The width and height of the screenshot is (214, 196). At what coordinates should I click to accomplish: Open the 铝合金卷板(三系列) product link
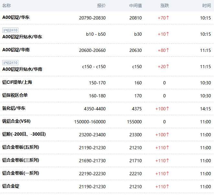[x=21, y=160]
